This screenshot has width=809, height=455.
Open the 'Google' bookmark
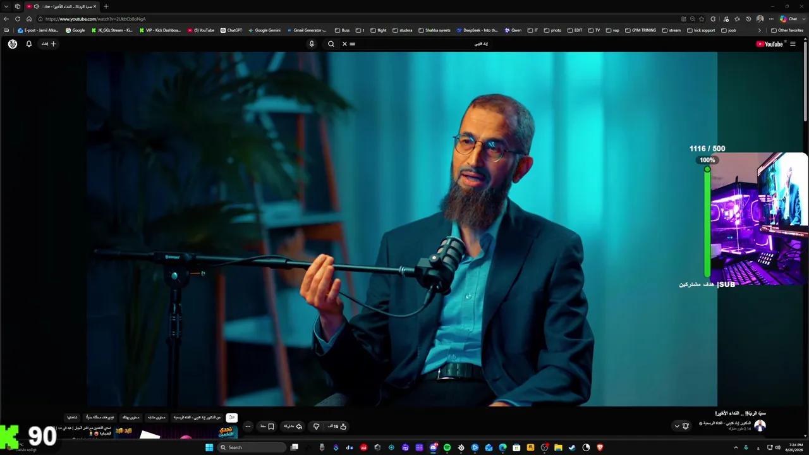(x=75, y=30)
